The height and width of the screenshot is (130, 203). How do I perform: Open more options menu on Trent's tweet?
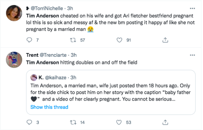192,55
